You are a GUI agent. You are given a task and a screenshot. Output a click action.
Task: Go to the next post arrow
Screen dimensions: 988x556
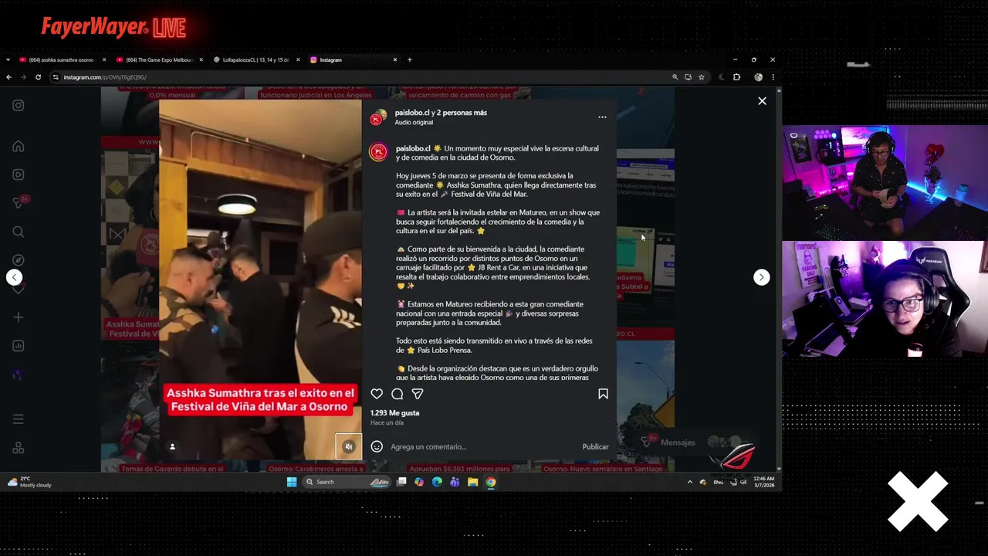(x=761, y=277)
